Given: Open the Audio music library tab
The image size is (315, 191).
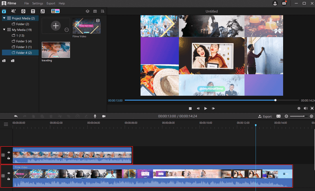Looking at the screenshot, I should pos(43,11).
